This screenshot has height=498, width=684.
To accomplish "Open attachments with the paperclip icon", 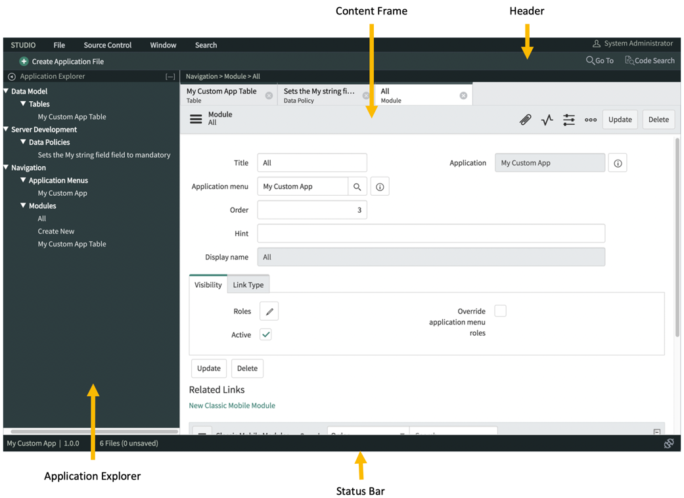I will pyautogui.click(x=525, y=120).
